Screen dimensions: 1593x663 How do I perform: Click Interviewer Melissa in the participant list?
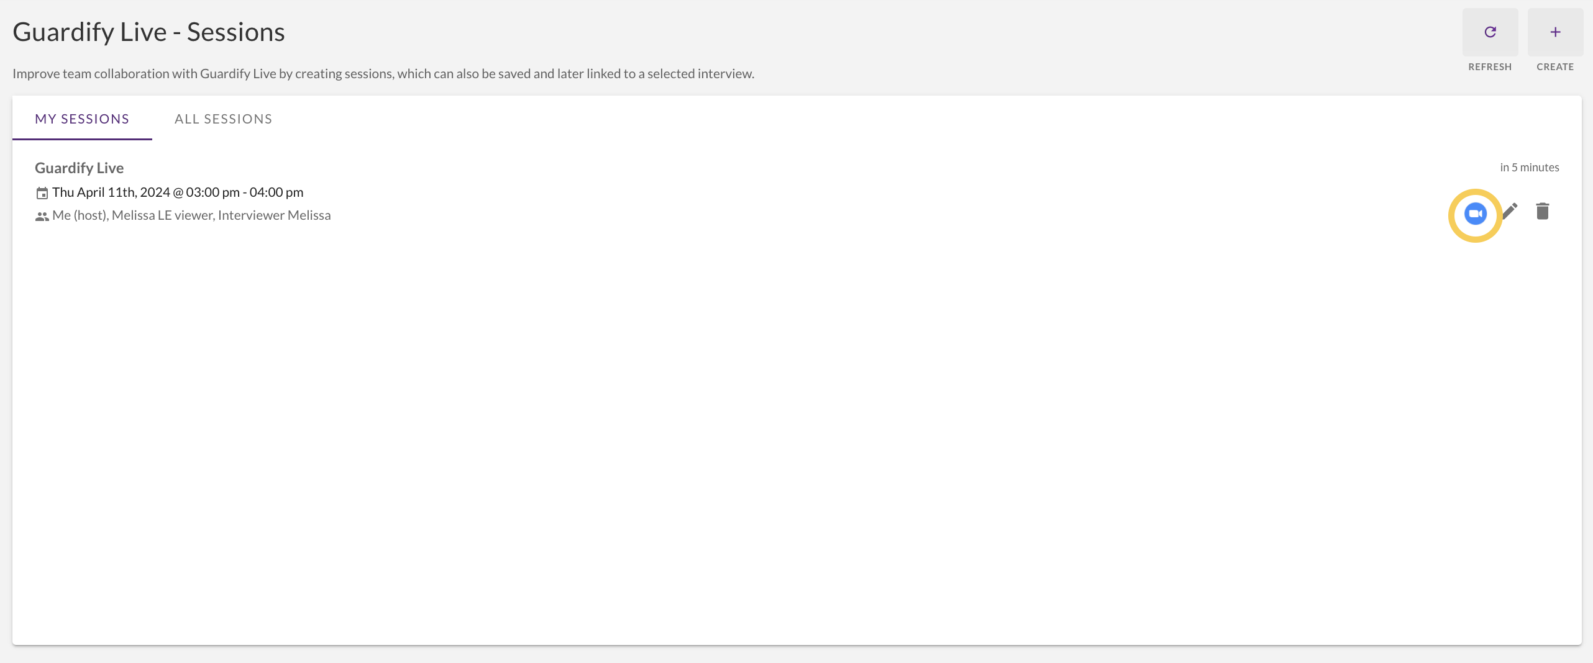coord(276,215)
